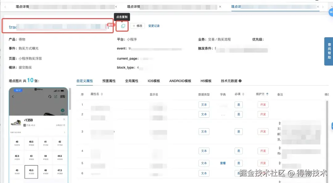Click the 是 tag in row 5
The height and width of the screenshot is (183, 333).
[x=238, y=163]
